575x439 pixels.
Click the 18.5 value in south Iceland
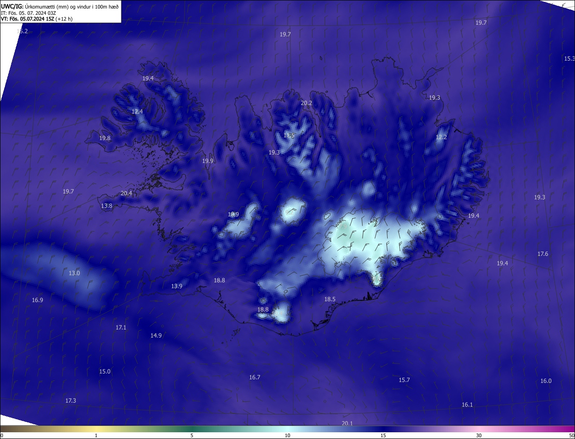330,299
